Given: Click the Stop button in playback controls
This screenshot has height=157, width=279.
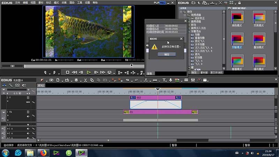Looking at the screenshot, I should (68, 73).
